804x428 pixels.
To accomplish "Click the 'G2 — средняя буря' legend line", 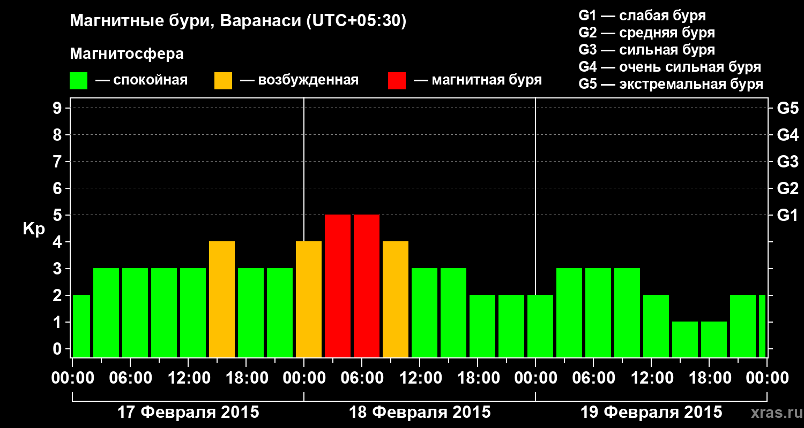I will [647, 32].
